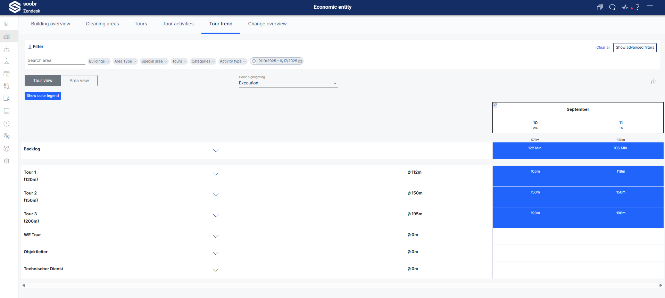Select the buildings sidebar icon
The height and width of the screenshot is (298, 665).
click(7, 36)
